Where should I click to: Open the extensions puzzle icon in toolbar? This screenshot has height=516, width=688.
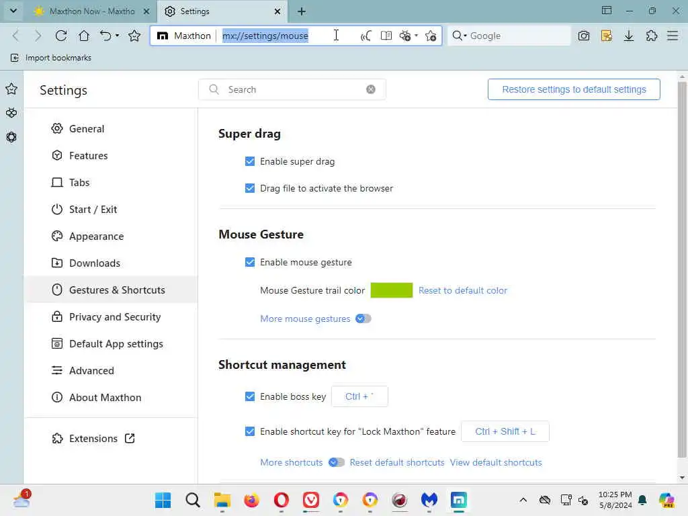tap(652, 36)
